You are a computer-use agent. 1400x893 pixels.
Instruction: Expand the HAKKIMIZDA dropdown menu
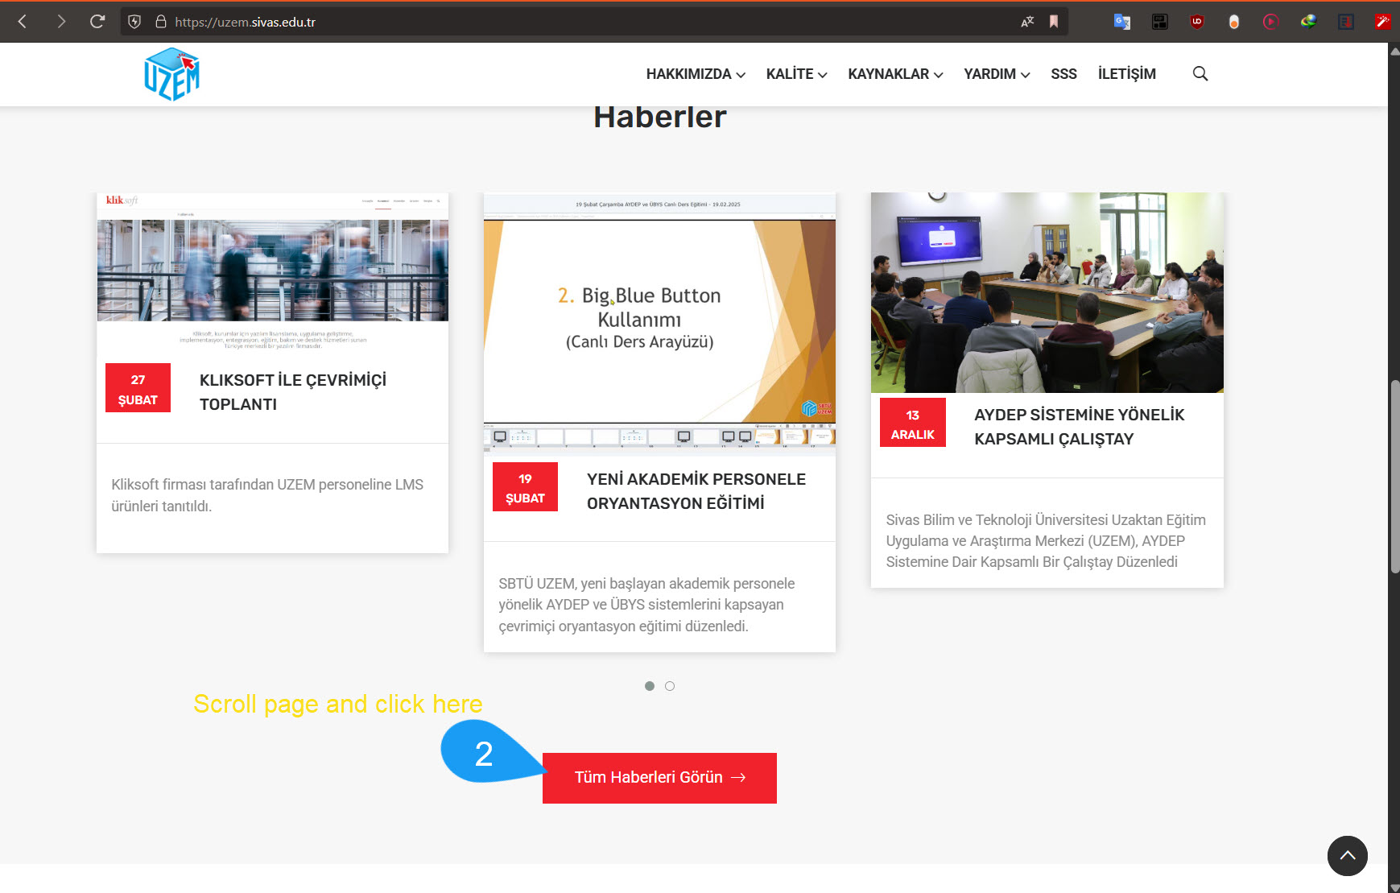(x=696, y=74)
